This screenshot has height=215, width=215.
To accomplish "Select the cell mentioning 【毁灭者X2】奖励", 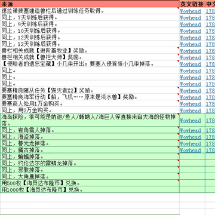I will [x=90, y=90].
